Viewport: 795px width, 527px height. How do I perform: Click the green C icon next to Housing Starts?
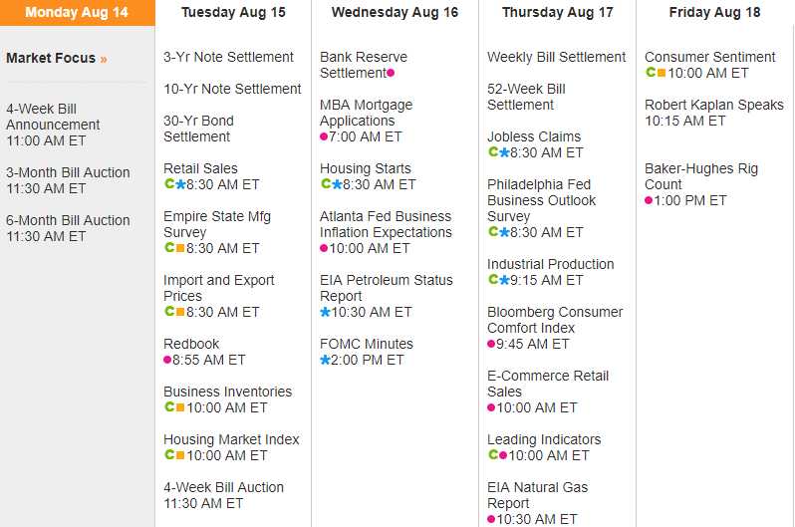click(325, 184)
